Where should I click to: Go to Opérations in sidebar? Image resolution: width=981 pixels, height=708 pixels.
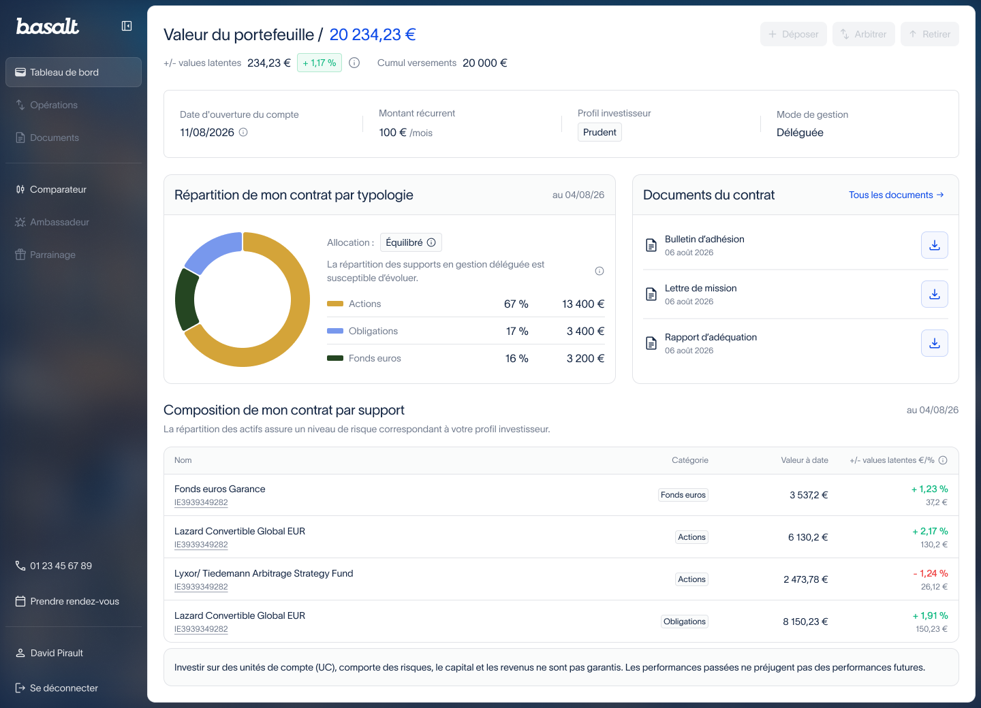74,105
